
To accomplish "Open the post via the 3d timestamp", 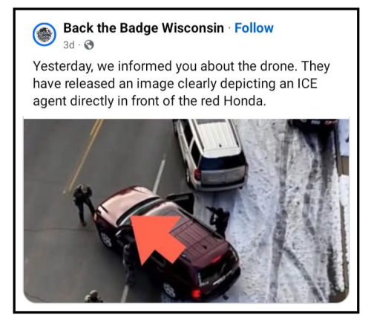I will (x=69, y=45).
